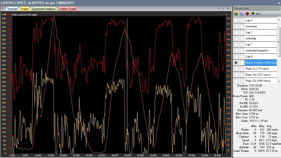This screenshot has width=281, height=158.
Task: Click the green pentagon icon in Ranges Bar
Action: (x=253, y=14)
